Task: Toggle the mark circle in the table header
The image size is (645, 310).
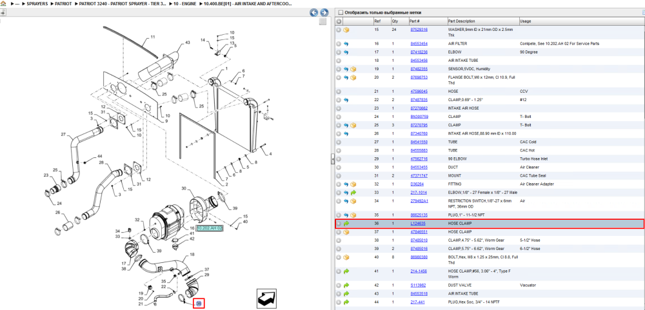Action: (339, 21)
